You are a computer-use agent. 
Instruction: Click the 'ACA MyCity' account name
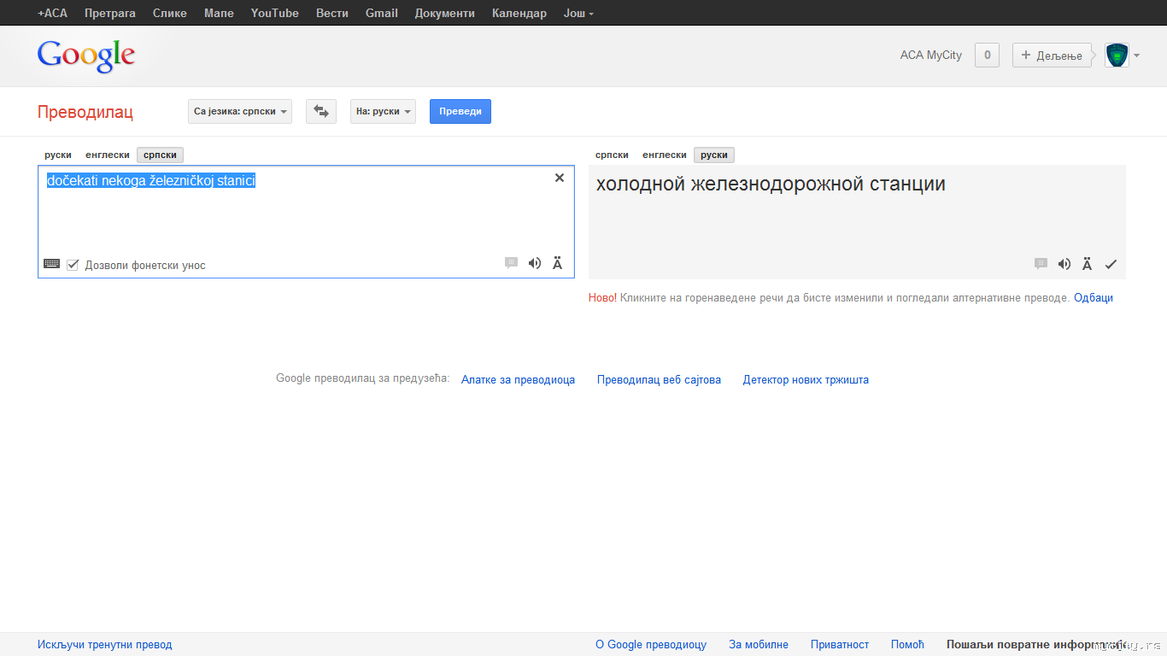[931, 56]
